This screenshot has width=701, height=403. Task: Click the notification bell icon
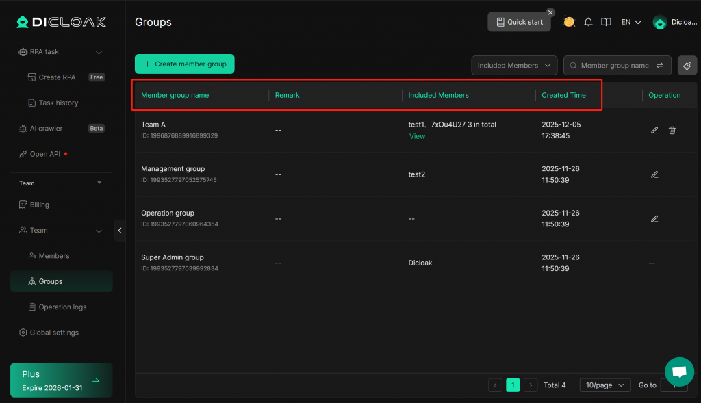pyautogui.click(x=588, y=22)
